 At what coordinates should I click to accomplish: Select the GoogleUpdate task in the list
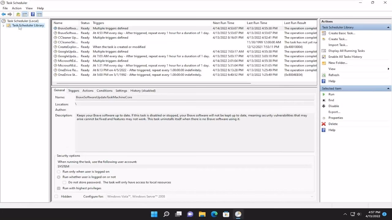(x=69, y=51)
